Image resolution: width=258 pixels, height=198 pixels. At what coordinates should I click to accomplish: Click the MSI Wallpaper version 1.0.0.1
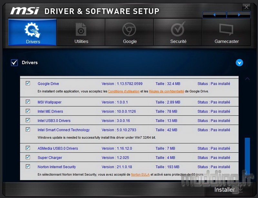(x=115, y=102)
